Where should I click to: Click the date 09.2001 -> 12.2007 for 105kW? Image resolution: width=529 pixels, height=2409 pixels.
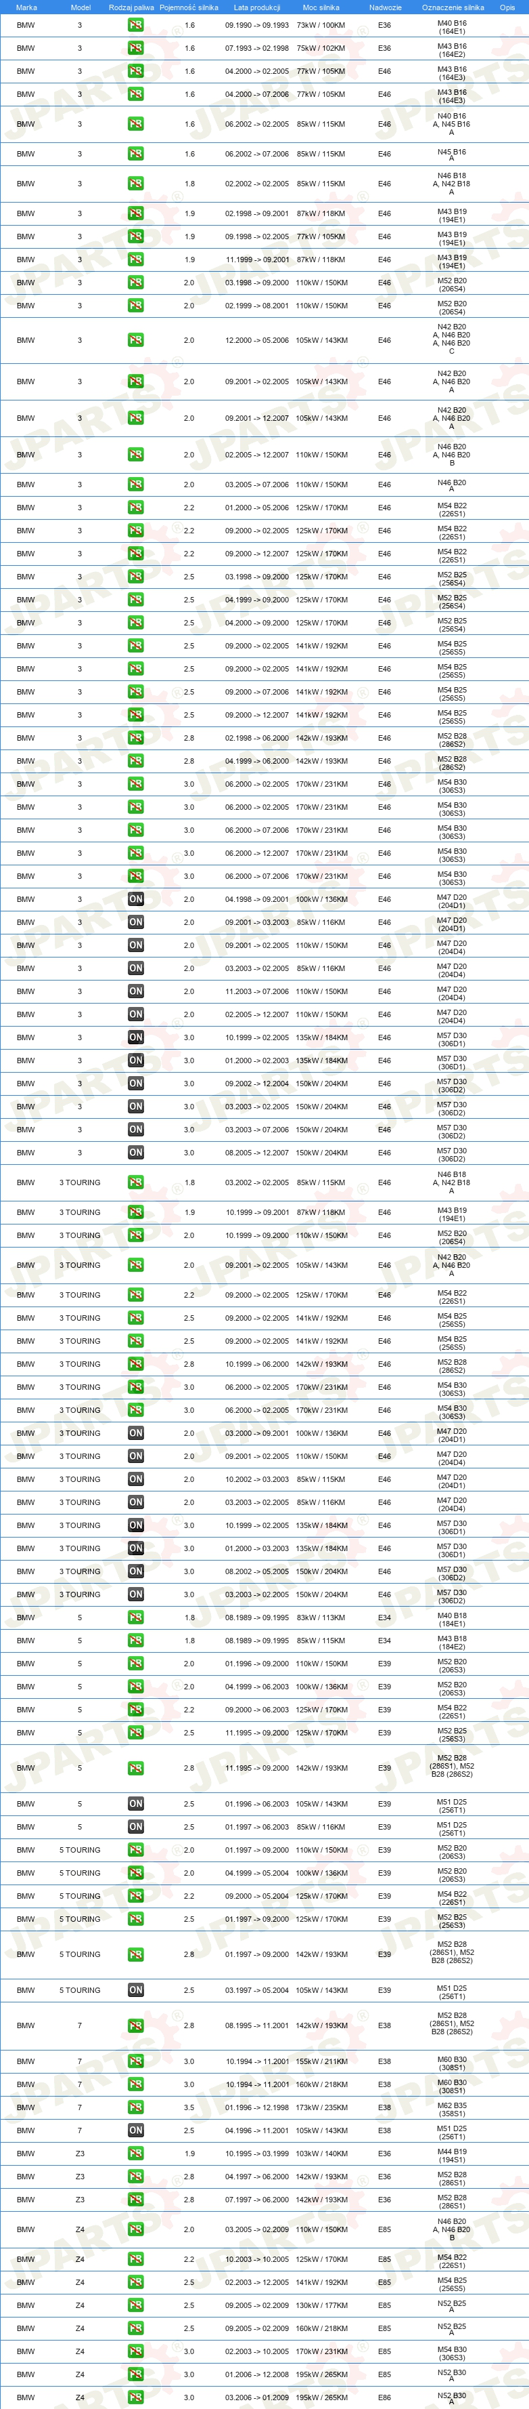[x=256, y=418]
